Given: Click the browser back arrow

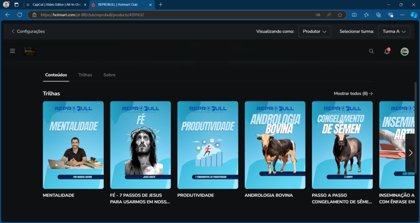Looking at the screenshot, I should 7,15.
